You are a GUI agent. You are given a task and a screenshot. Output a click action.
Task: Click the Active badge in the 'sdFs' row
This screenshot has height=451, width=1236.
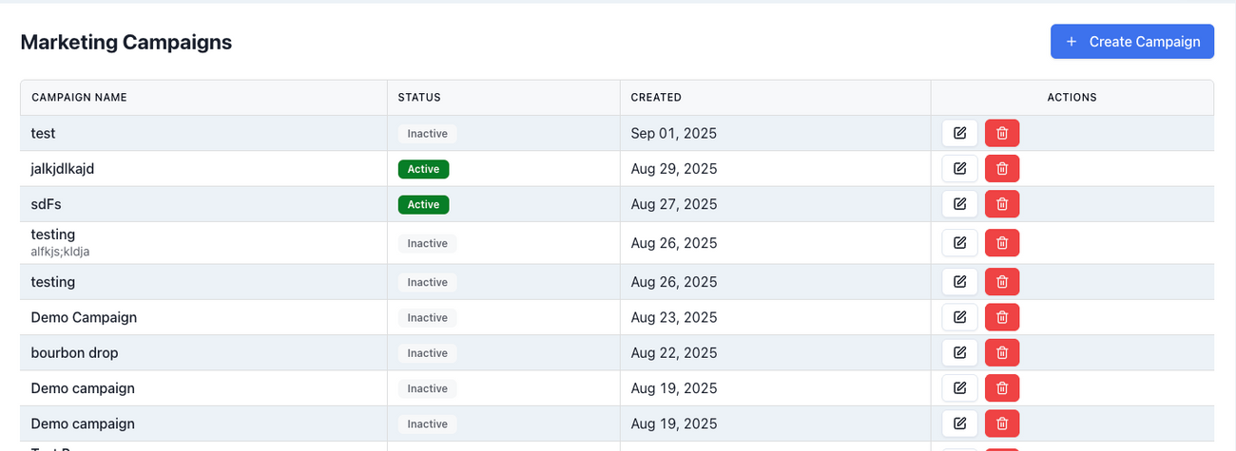click(423, 204)
